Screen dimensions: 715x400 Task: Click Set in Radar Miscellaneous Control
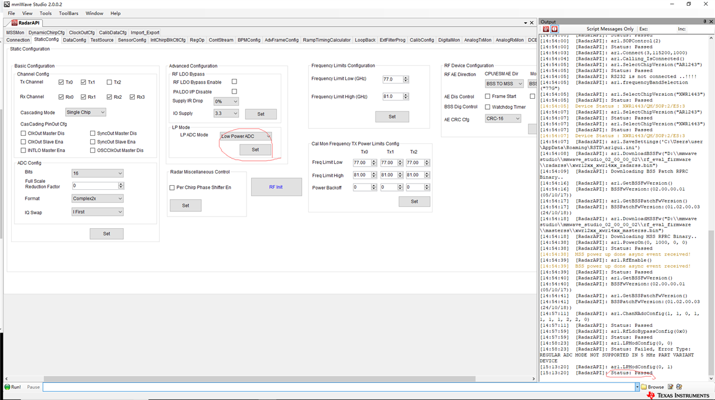[185, 206]
